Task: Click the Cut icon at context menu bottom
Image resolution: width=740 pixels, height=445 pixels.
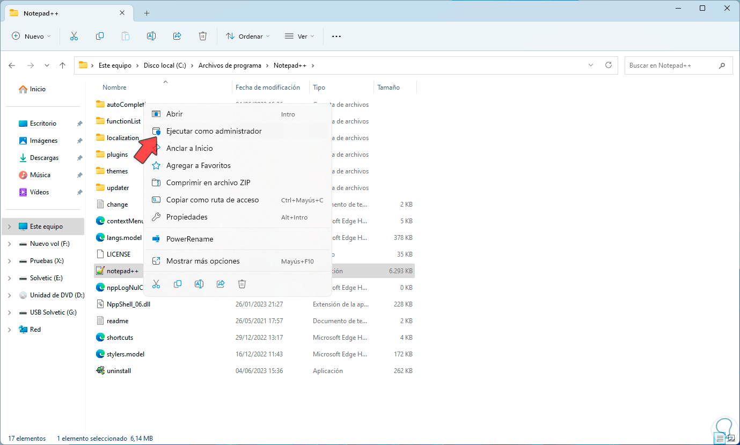Action: pyautogui.click(x=156, y=284)
